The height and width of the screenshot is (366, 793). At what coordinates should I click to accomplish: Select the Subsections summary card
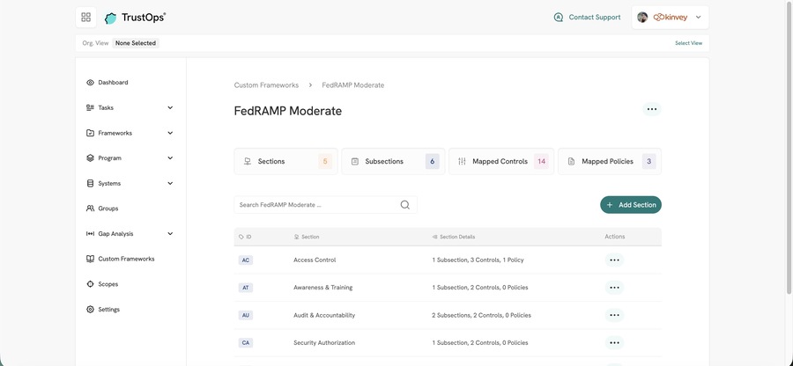pos(393,162)
